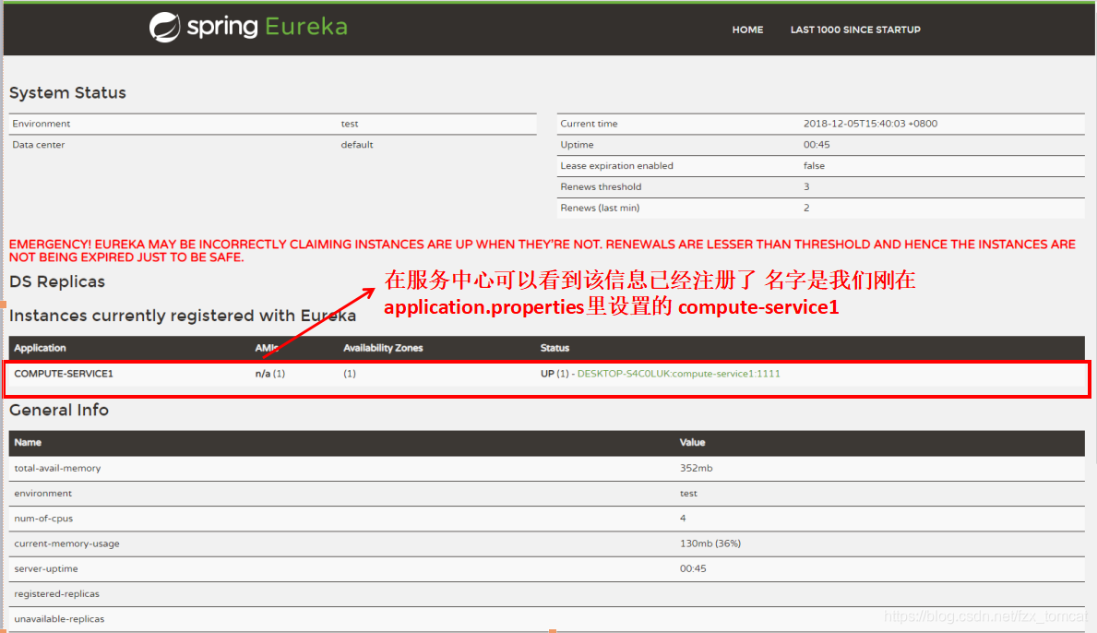Click the Availability Zones column header
The image size is (1097, 633).
click(383, 348)
